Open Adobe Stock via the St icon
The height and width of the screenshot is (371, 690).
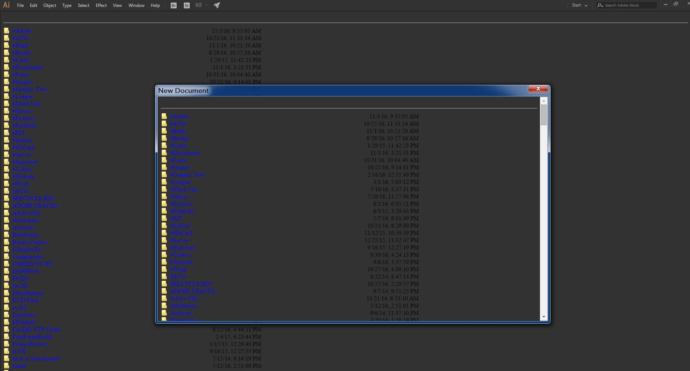[187, 5]
